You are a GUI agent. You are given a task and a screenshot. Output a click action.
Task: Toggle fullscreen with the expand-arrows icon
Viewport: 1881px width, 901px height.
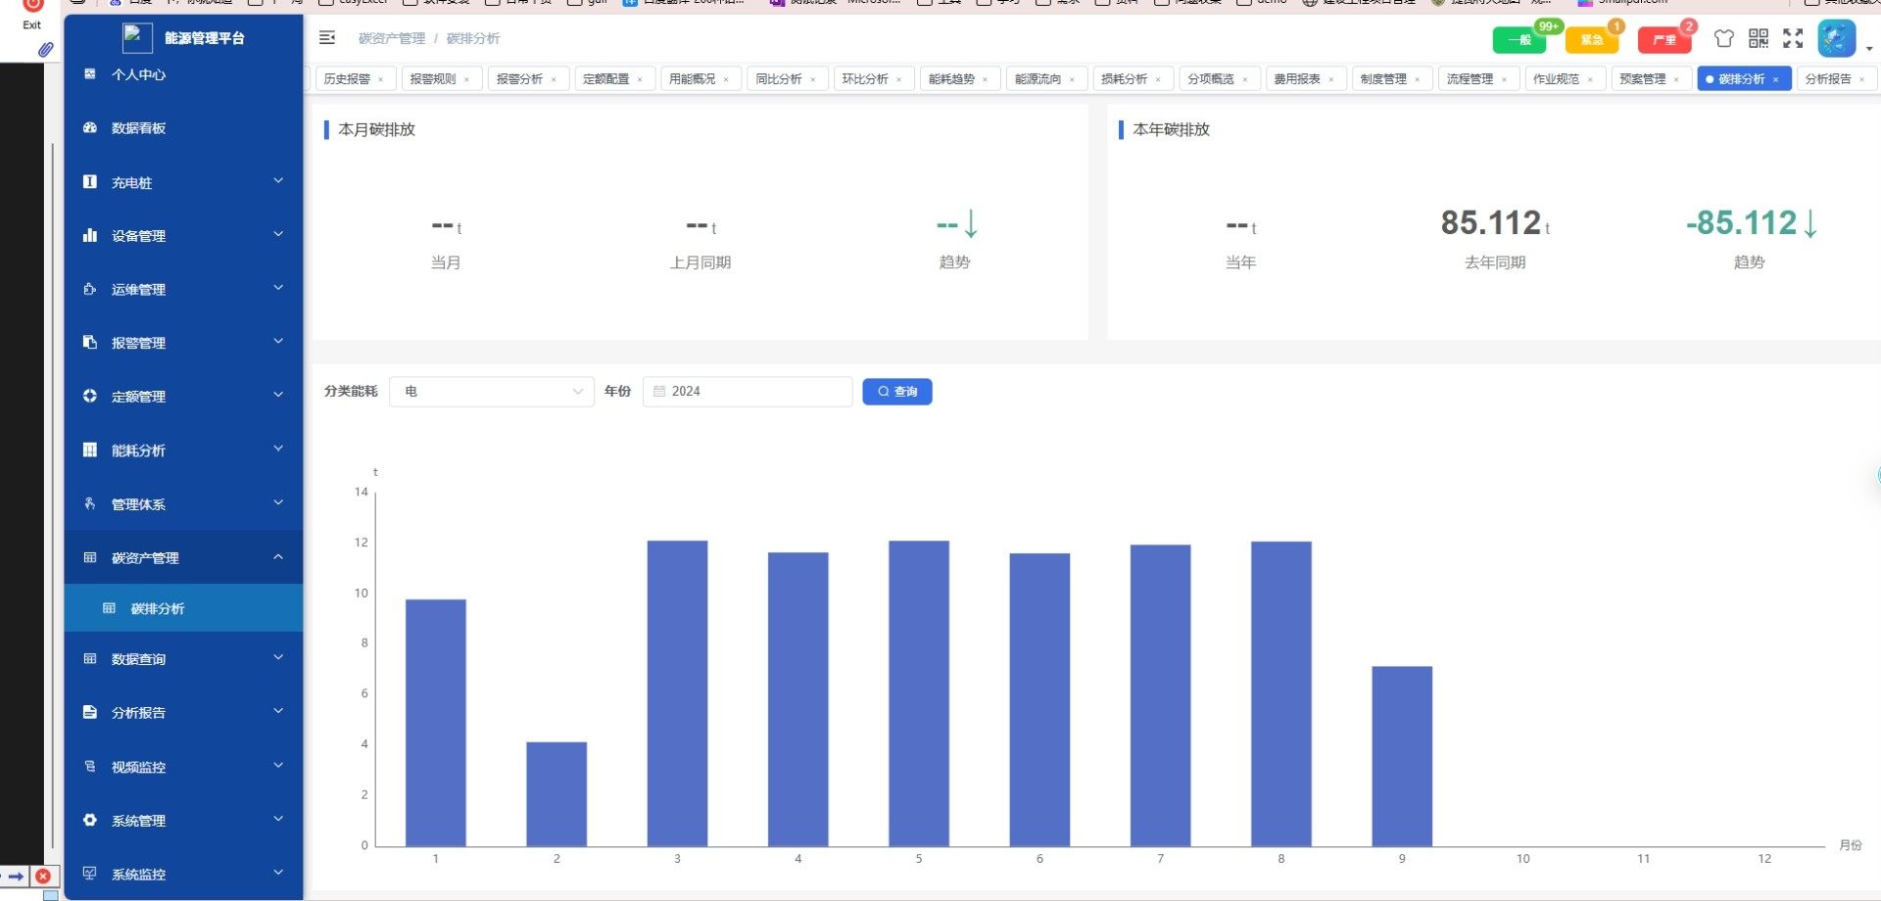(x=1793, y=38)
